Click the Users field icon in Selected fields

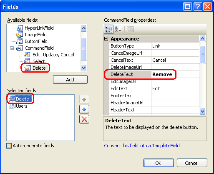[x=12, y=106]
